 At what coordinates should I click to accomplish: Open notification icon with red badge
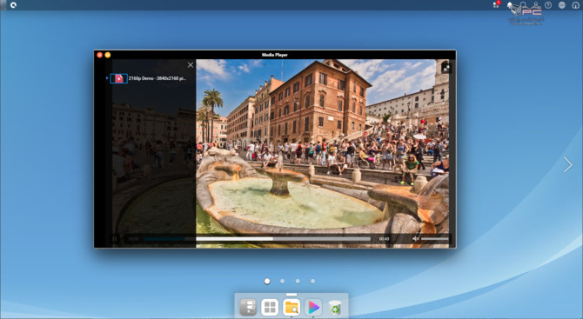[x=496, y=4]
